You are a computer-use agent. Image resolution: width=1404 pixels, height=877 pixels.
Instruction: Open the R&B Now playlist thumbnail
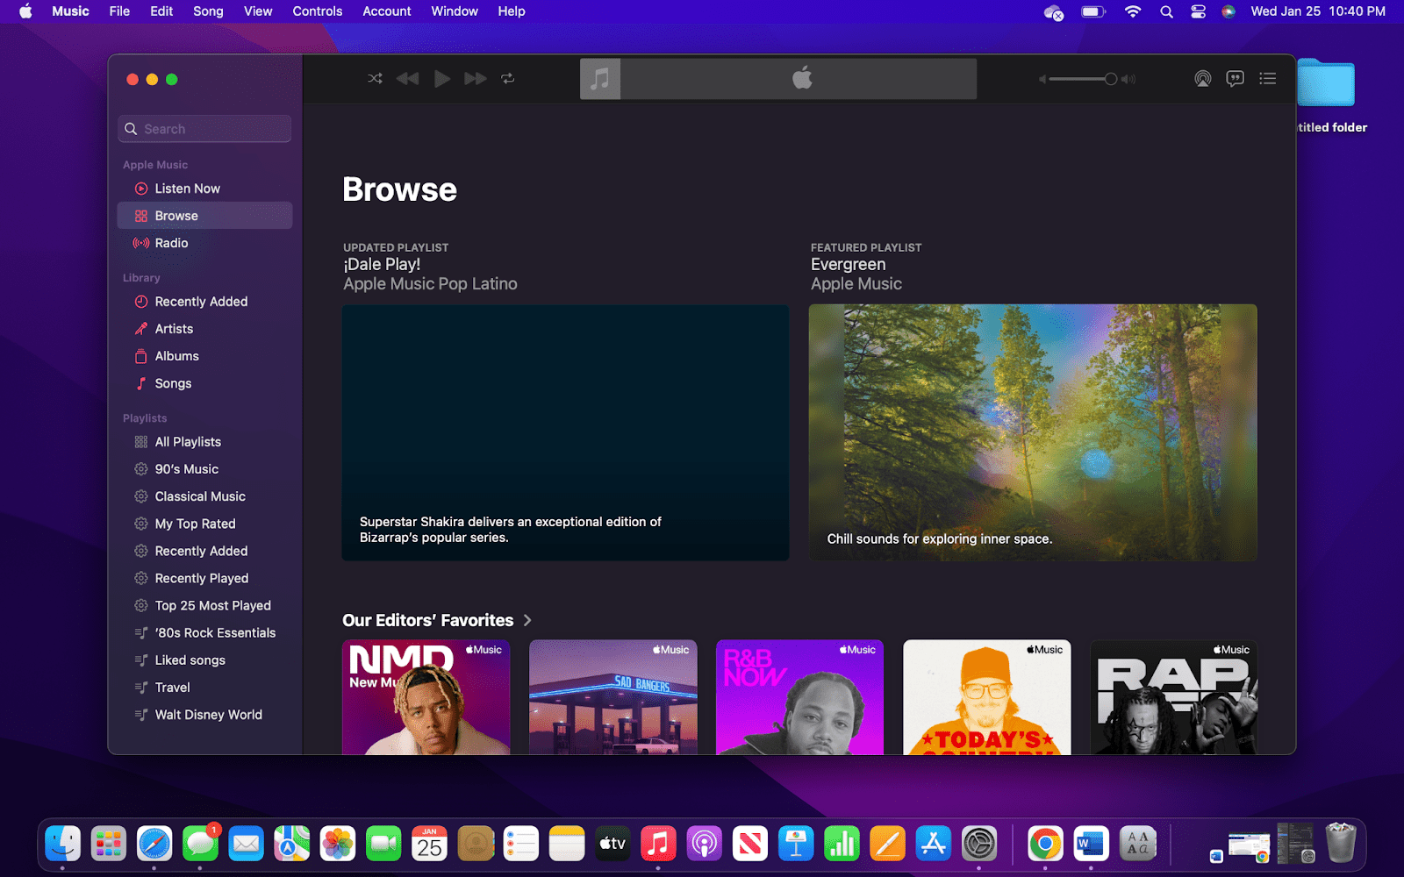(799, 697)
